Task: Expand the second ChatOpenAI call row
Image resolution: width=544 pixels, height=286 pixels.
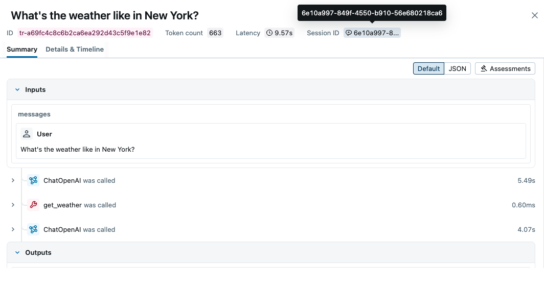Action: [x=13, y=229]
